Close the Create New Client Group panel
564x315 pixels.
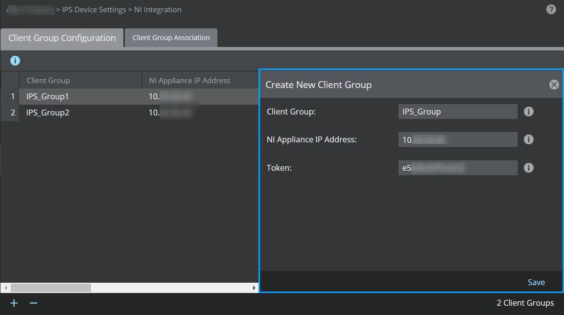(554, 85)
